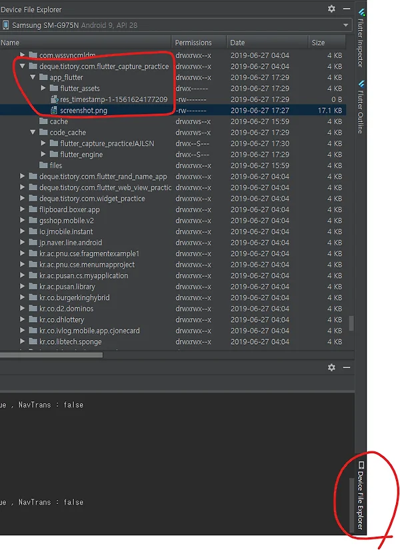Expand the gsshop.mobile.v2 folder

point(22,220)
